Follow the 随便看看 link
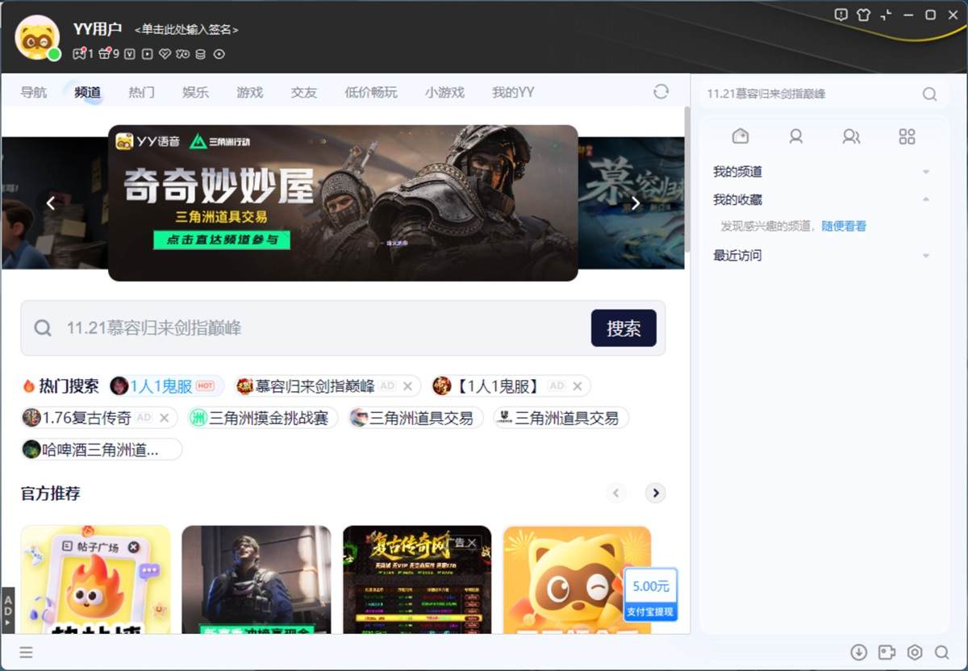Image resolution: width=968 pixels, height=671 pixels. [x=844, y=227]
